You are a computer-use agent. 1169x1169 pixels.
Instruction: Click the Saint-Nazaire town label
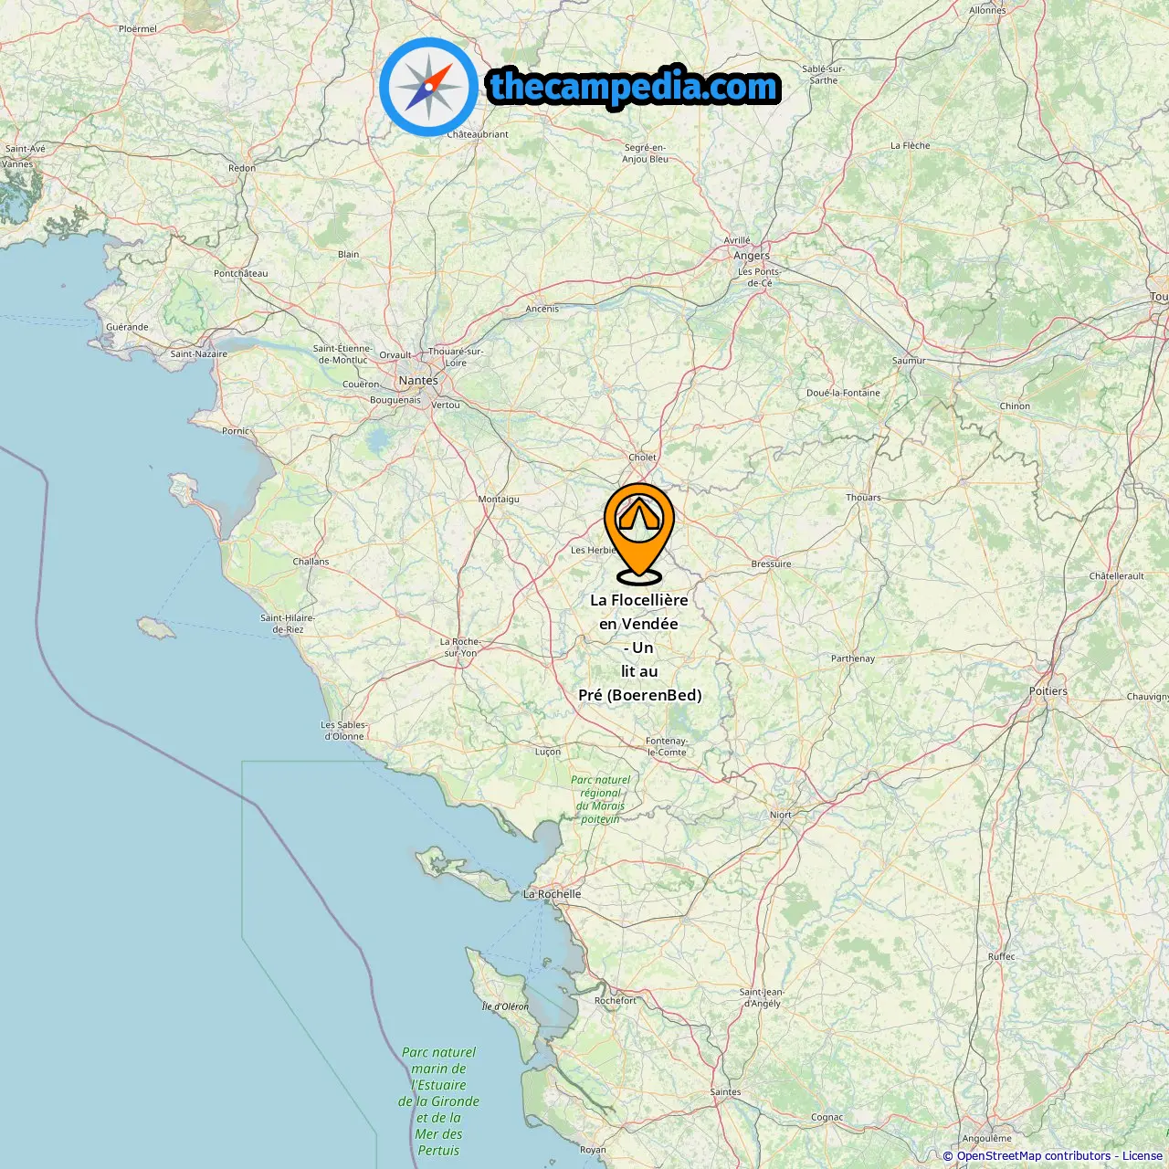pos(199,354)
